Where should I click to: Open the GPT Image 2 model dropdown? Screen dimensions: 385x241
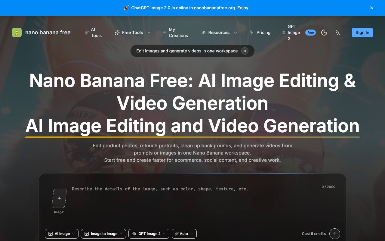[x=149, y=234]
